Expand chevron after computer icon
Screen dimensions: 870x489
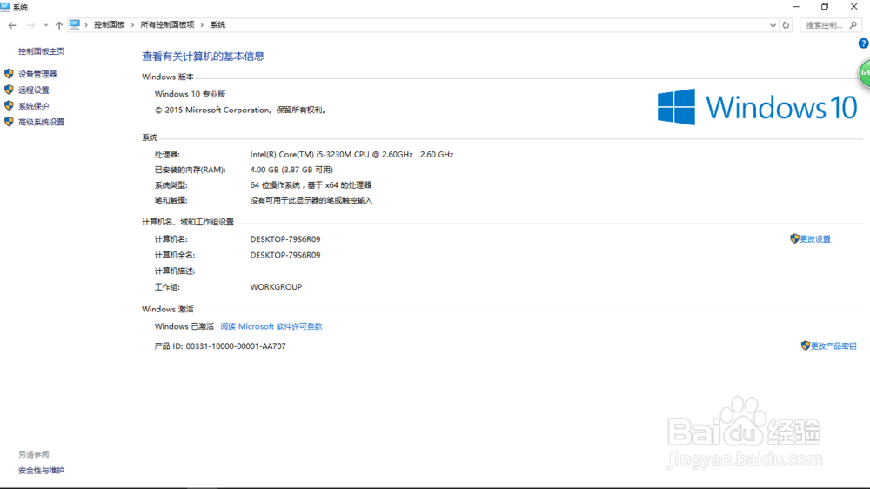coord(86,25)
